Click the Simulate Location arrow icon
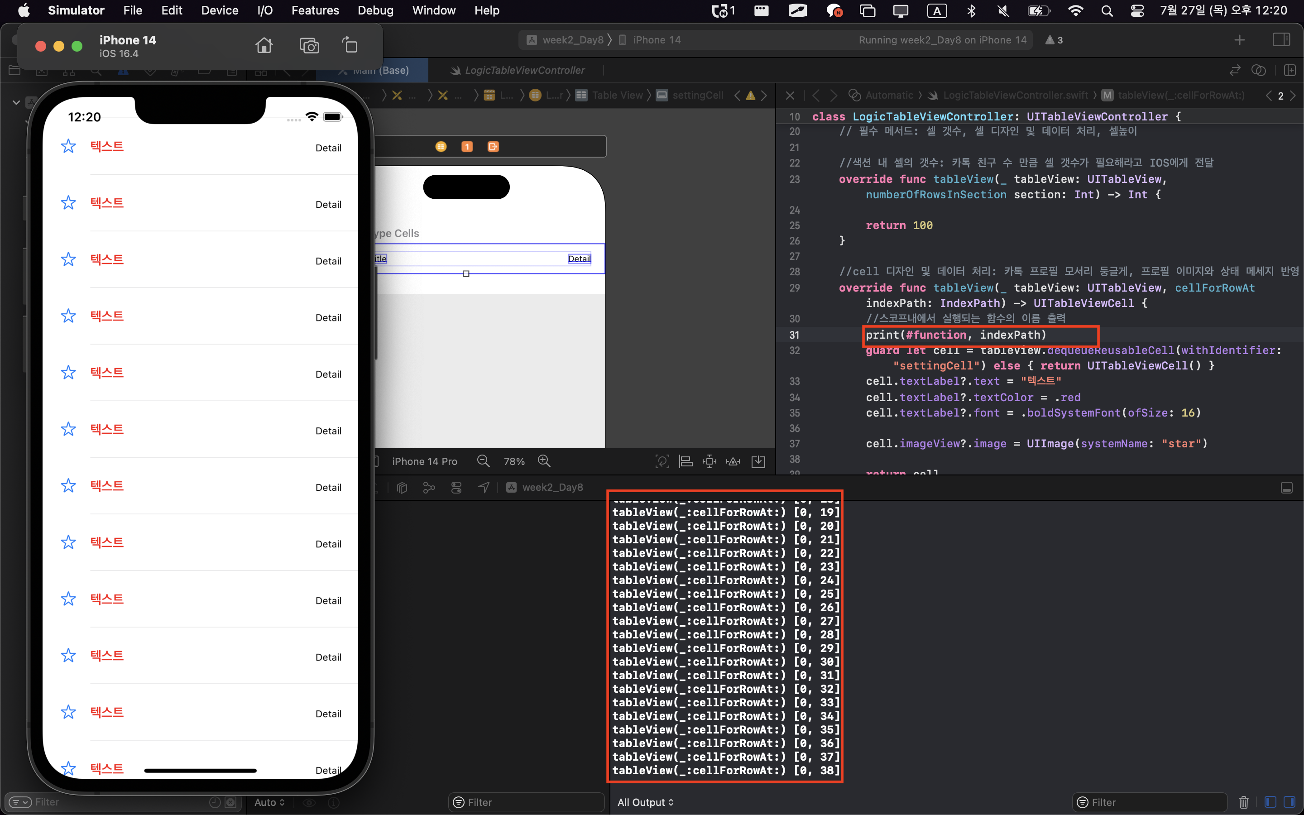Image resolution: width=1304 pixels, height=815 pixels. click(484, 487)
